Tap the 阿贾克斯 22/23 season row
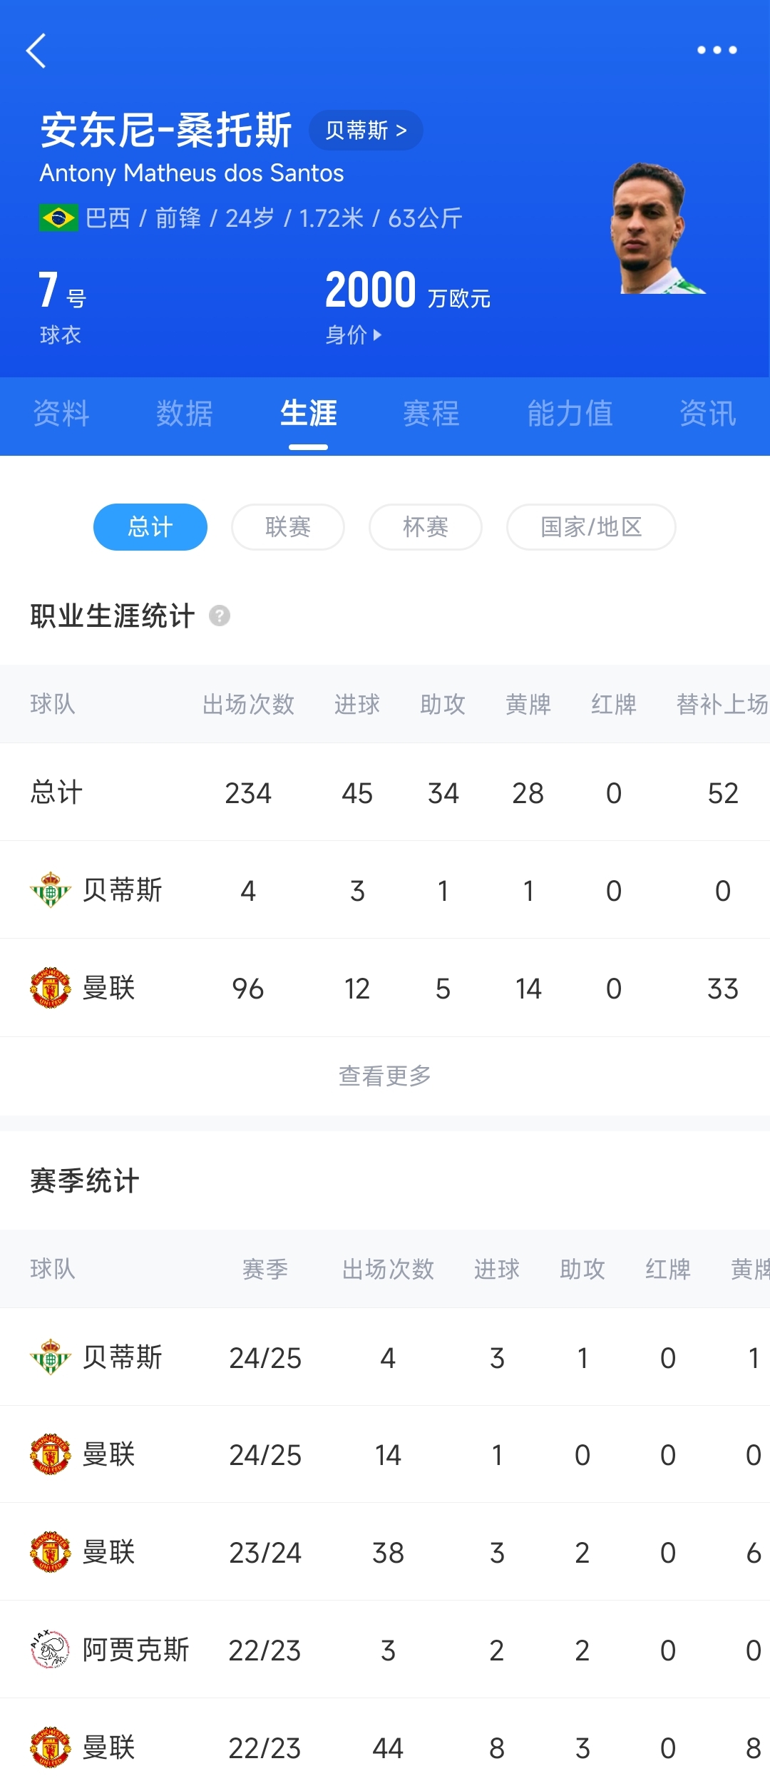This screenshot has width=770, height=1781. [385, 1650]
